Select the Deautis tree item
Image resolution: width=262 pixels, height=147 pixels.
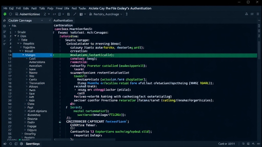point(32,119)
